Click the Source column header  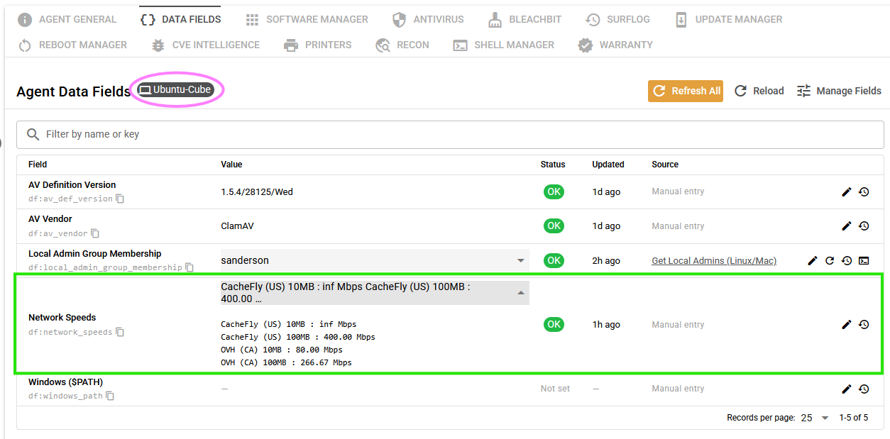click(x=665, y=165)
